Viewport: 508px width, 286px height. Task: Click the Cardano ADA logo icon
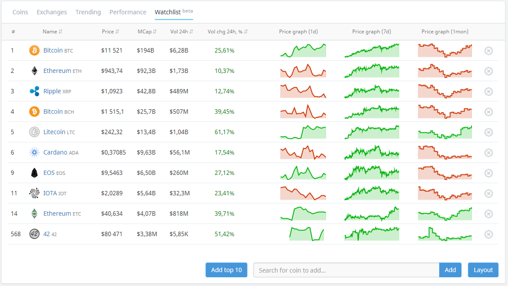click(x=34, y=152)
